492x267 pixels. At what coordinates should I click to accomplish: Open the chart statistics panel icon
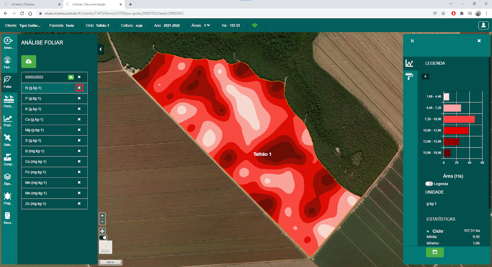(x=409, y=63)
